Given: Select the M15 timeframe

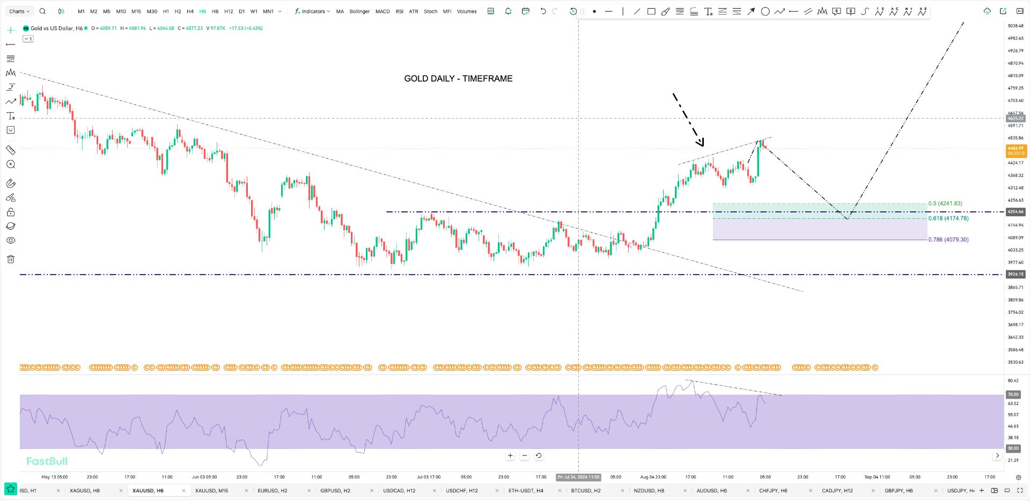Looking at the screenshot, I should tap(136, 11).
